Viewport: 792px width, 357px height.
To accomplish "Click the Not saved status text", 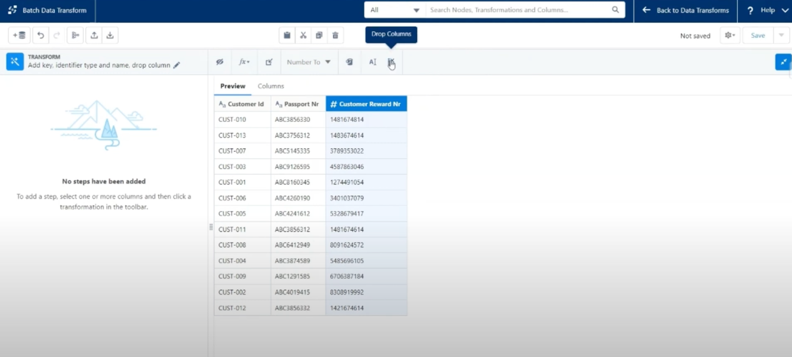I will [x=695, y=36].
